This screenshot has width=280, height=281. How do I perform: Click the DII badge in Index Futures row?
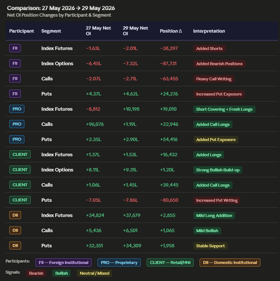point(15,215)
